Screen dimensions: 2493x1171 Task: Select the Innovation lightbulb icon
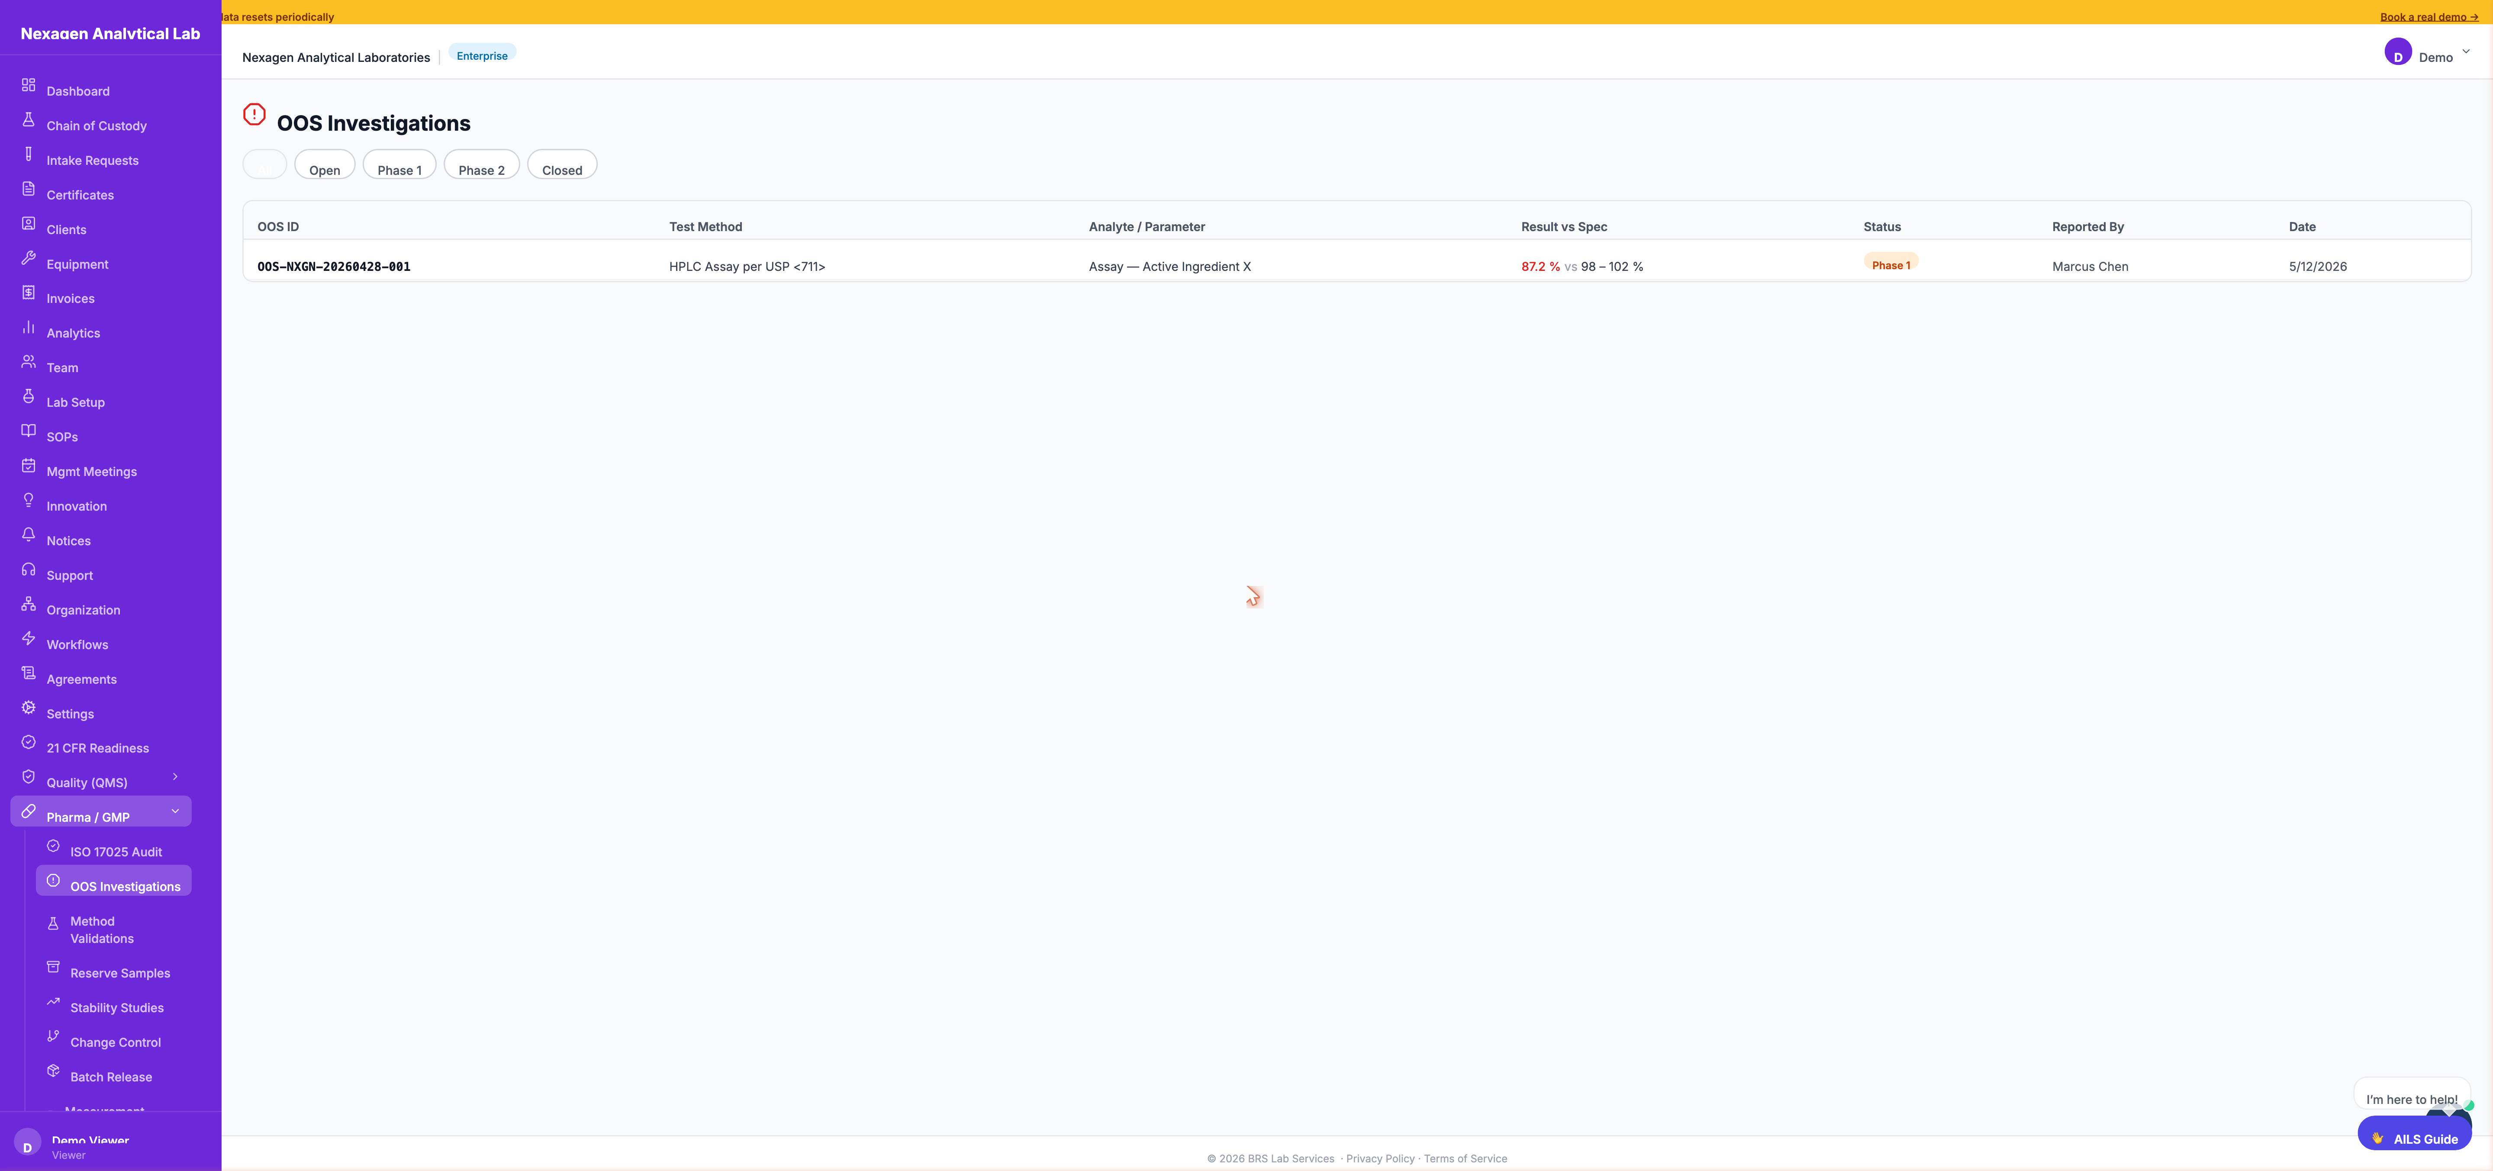[x=28, y=500]
